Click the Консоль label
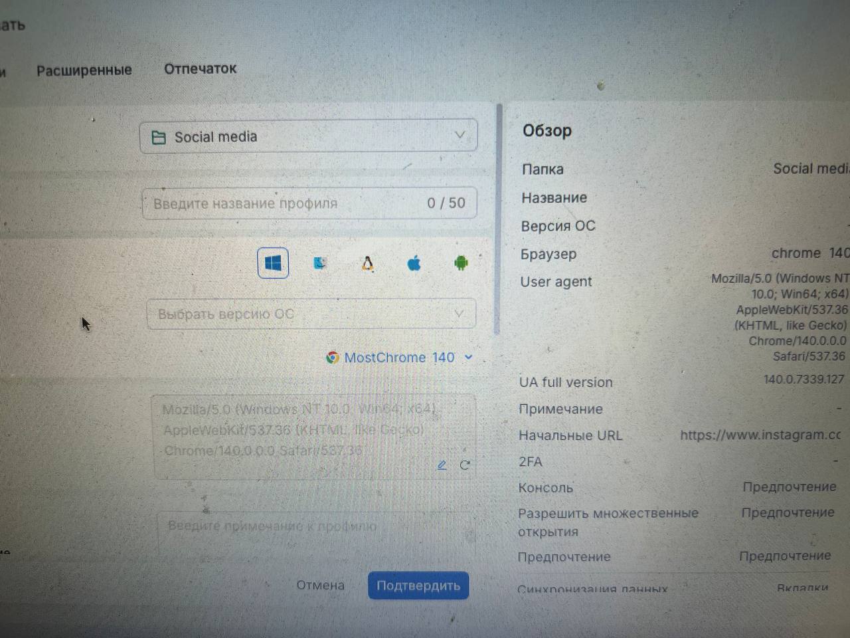 pyautogui.click(x=545, y=488)
